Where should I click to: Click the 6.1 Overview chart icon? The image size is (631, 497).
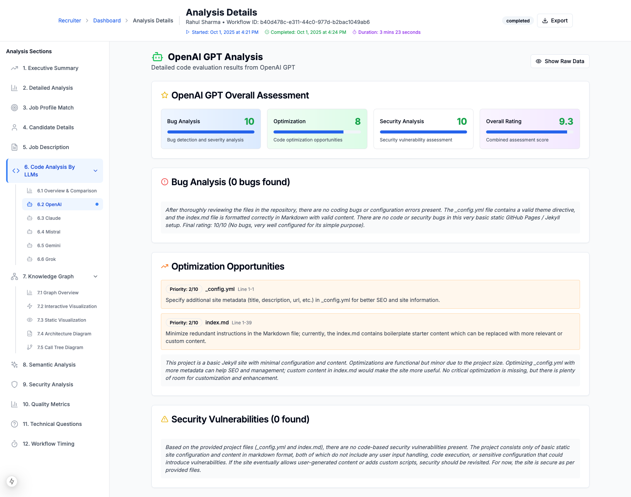click(x=30, y=191)
